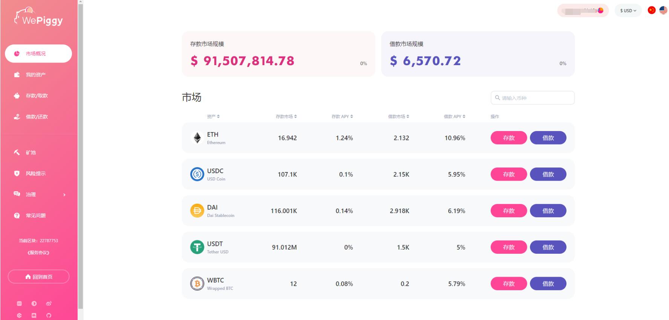Open the 《服务协议》 link

38,253
